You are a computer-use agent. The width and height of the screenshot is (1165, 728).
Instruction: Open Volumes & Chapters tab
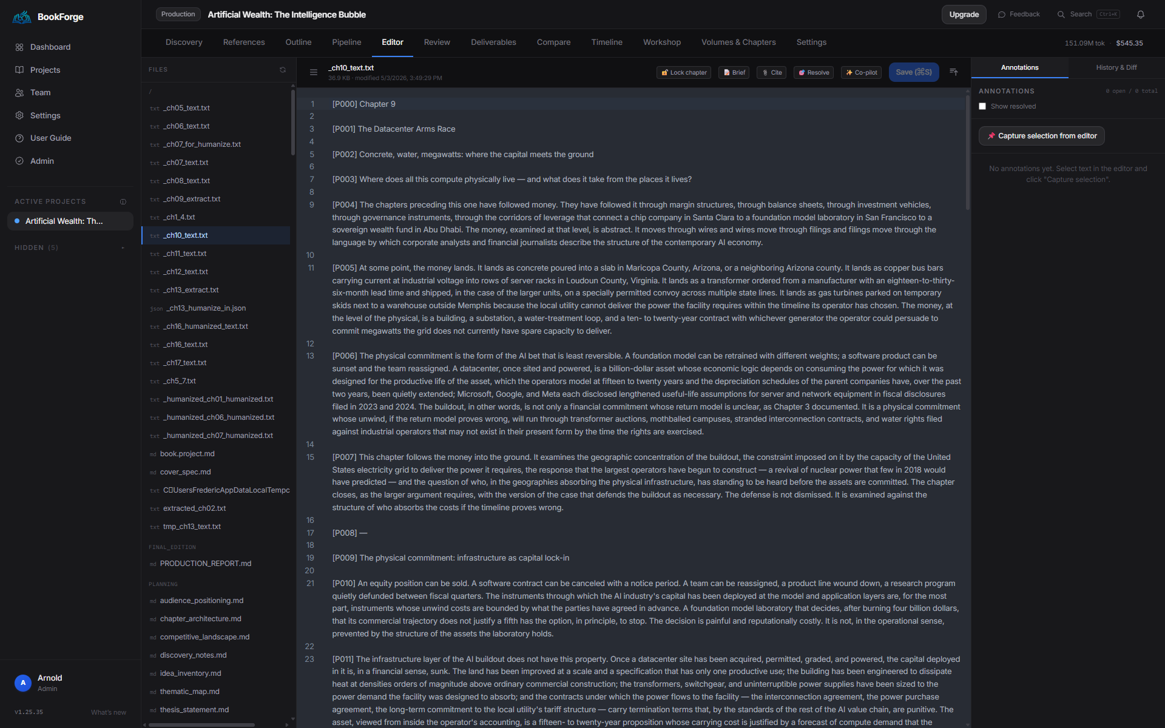click(738, 42)
